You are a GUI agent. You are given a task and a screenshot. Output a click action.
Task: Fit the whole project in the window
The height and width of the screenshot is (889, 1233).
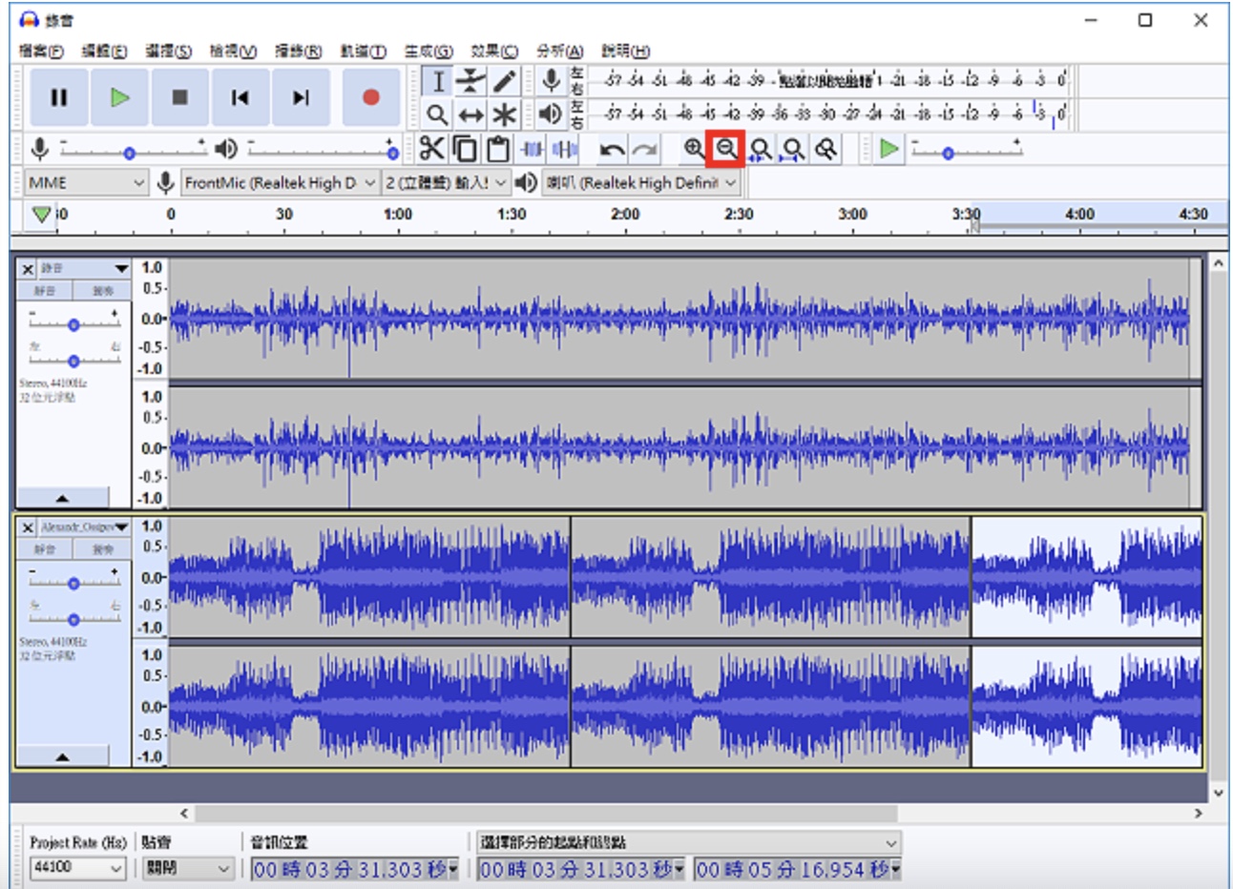click(x=793, y=149)
